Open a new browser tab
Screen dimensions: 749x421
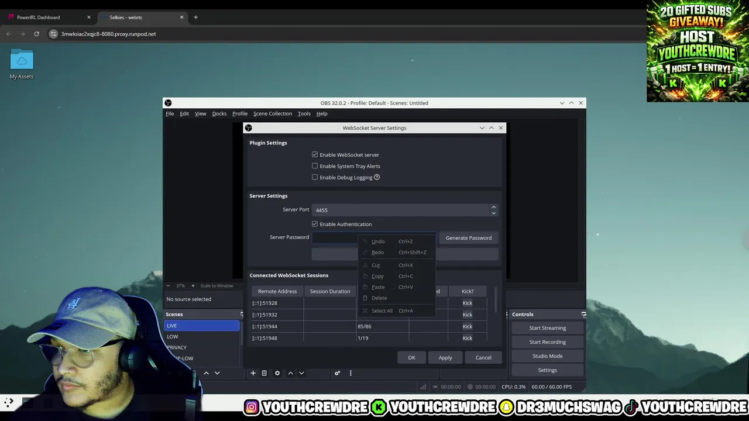coord(195,18)
